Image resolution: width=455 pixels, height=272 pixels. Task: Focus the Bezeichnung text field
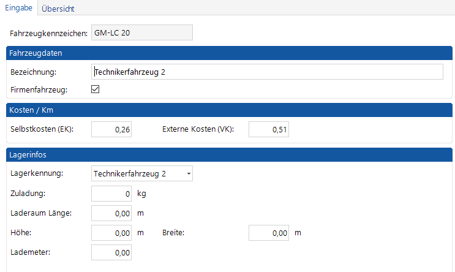[x=266, y=72]
